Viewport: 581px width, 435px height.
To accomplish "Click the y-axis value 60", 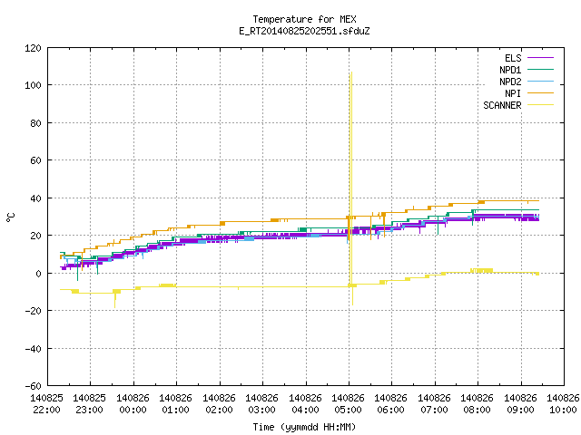I will pos(36,160).
